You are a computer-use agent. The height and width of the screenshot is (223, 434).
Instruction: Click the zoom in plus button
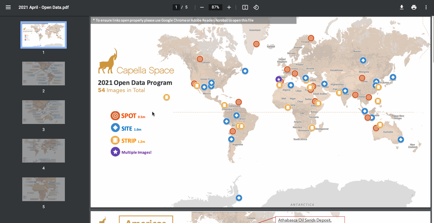(229, 7)
